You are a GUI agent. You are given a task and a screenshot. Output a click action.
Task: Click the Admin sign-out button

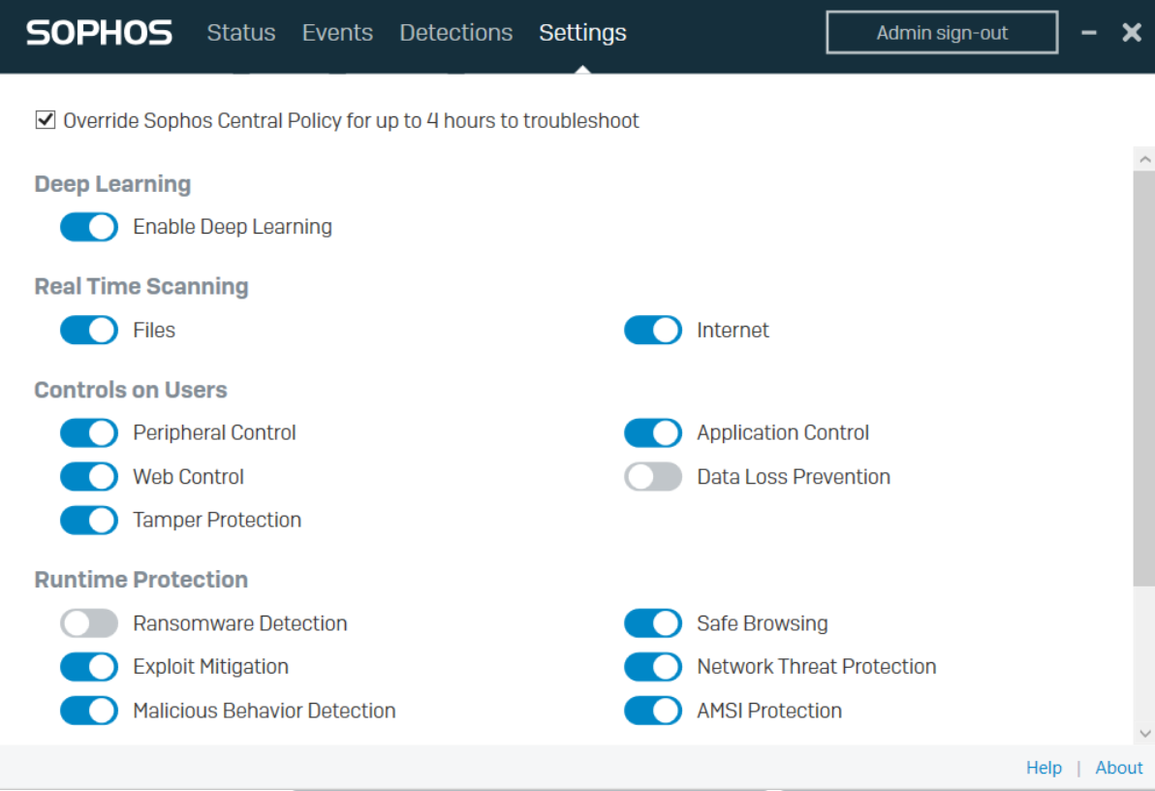point(941,32)
